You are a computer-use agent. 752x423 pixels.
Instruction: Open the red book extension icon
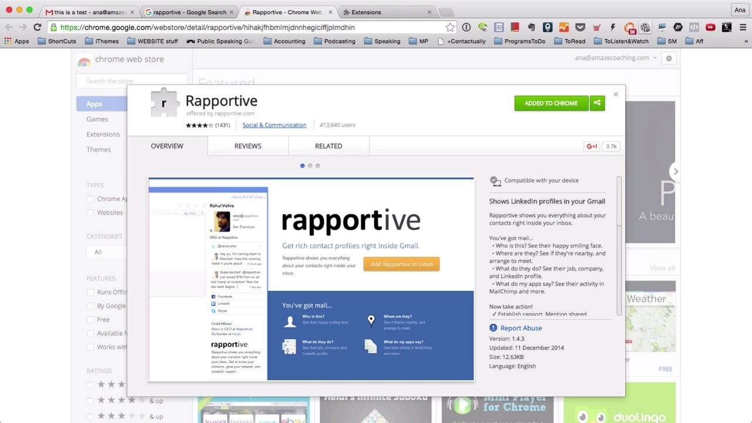point(515,27)
